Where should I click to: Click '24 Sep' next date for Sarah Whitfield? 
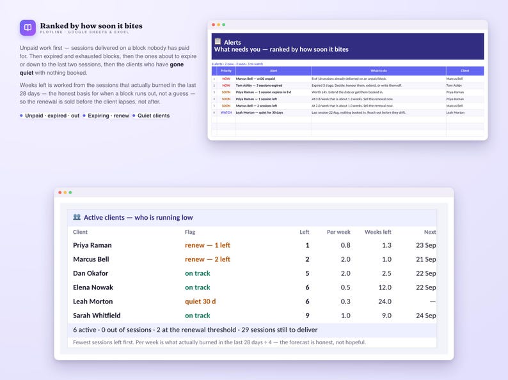425,315
